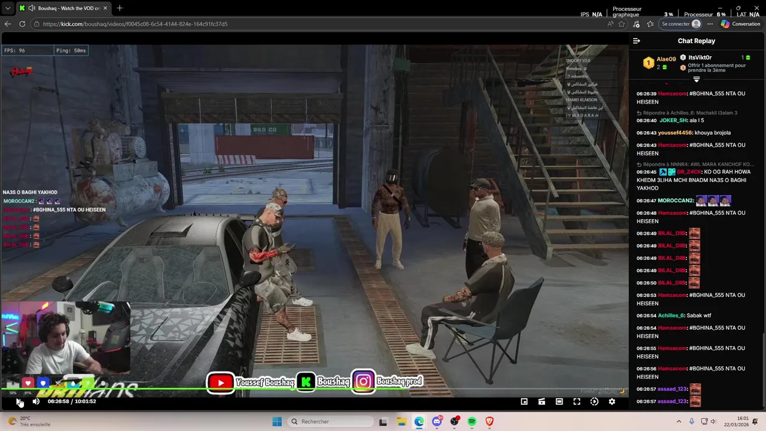Click "Sabak wtf" chat message
The width and height of the screenshot is (766, 431).
point(699,315)
